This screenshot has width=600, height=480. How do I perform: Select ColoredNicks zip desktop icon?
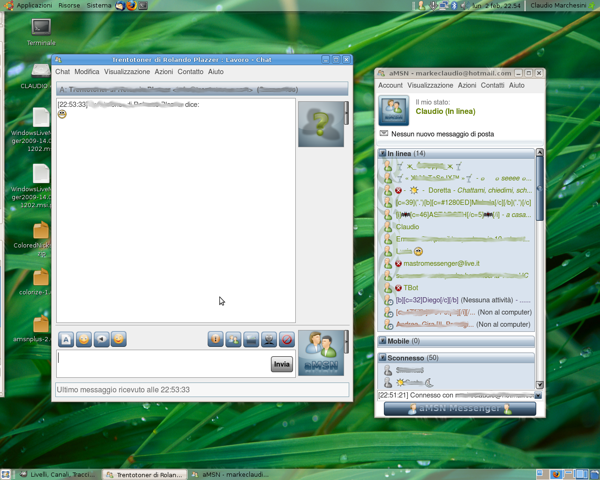(x=34, y=239)
